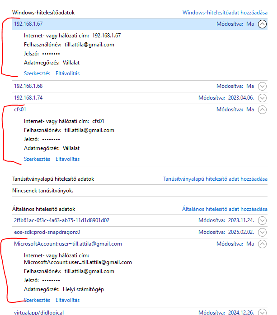Select the 192.168.1.67 credential row title
The height and width of the screenshot is (315, 277).
pyautogui.click(x=28, y=24)
